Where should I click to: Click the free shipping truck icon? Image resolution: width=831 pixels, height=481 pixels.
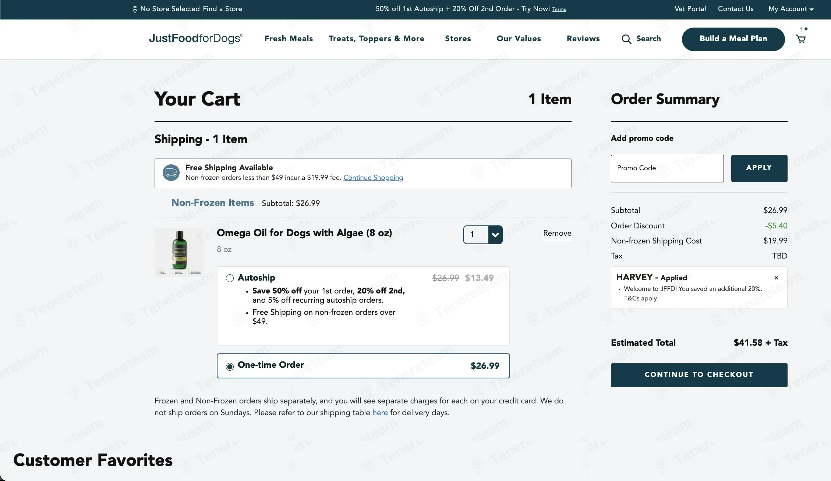[x=171, y=172]
